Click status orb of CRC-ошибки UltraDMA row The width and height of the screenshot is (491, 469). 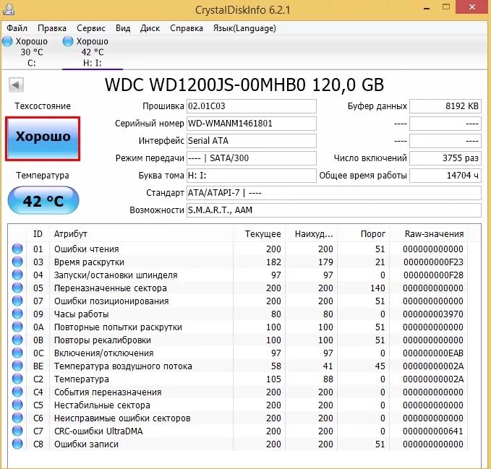coord(17,431)
